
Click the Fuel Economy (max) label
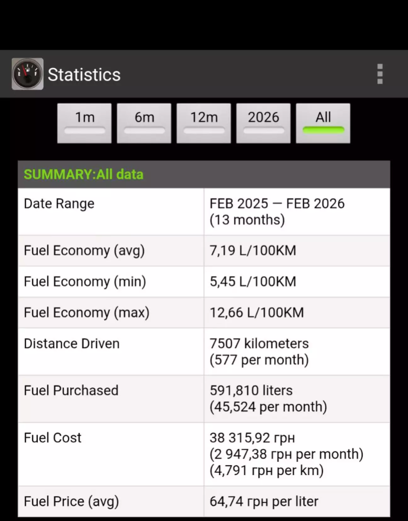coord(87,313)
